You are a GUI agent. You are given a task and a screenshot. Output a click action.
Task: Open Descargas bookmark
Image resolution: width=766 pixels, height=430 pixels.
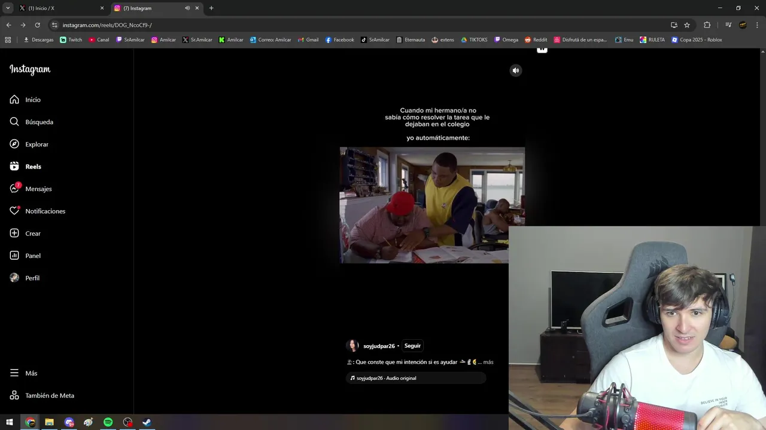point(38,40)
